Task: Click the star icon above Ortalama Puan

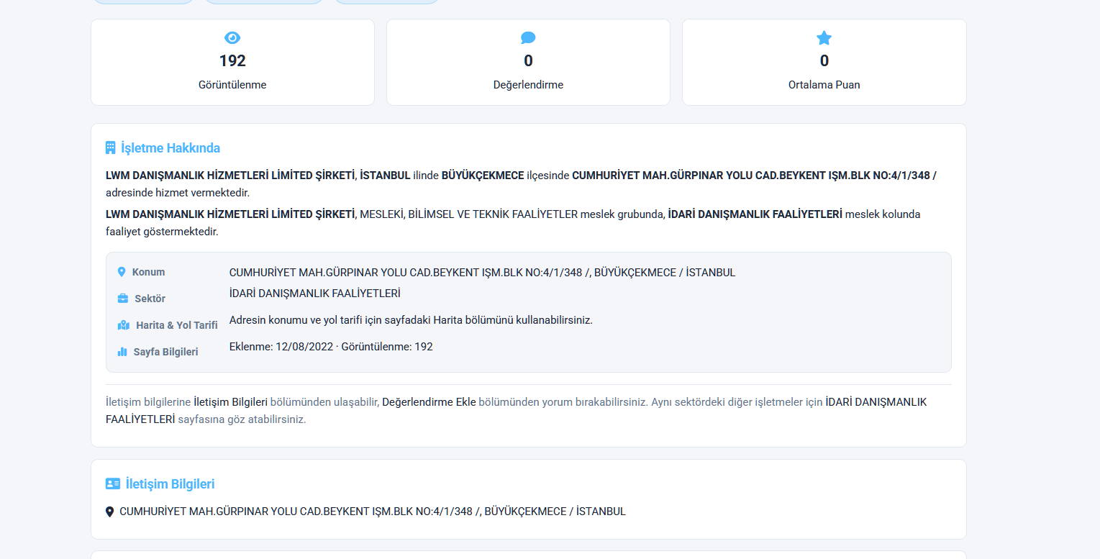Action: (824, 38)
